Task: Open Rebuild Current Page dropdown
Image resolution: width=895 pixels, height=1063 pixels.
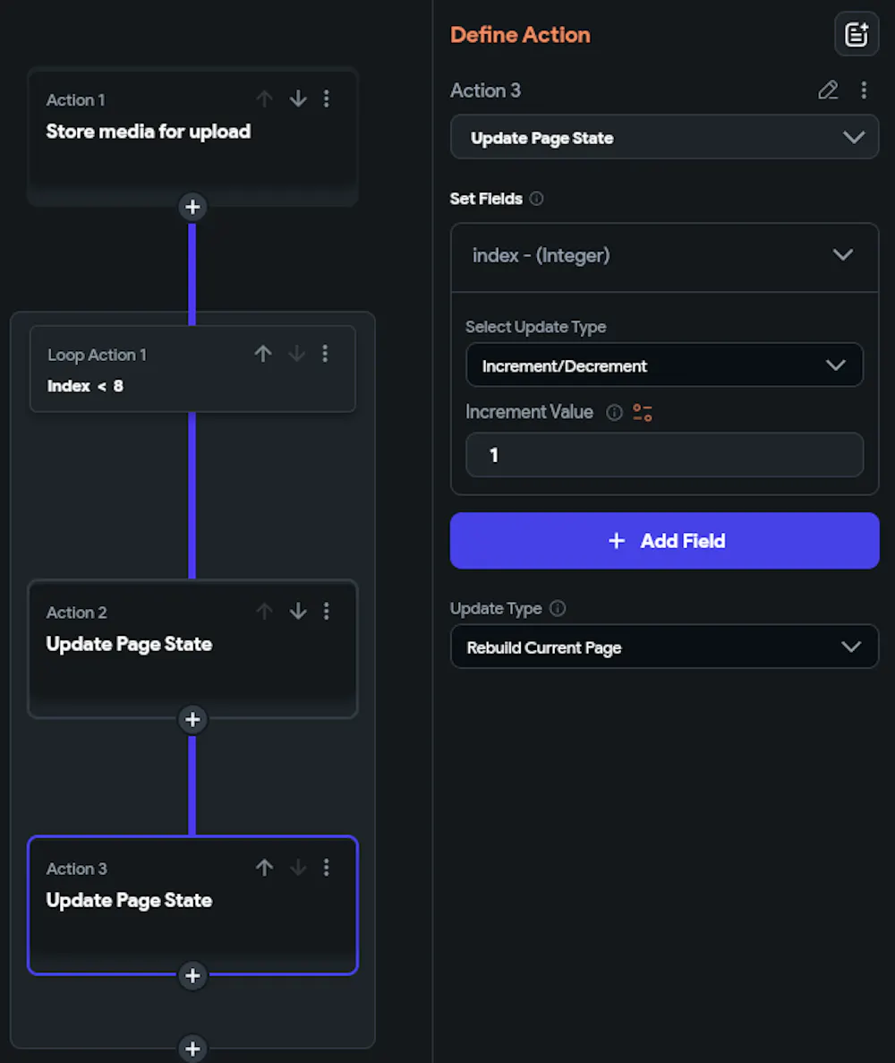Action: point(665,647)
